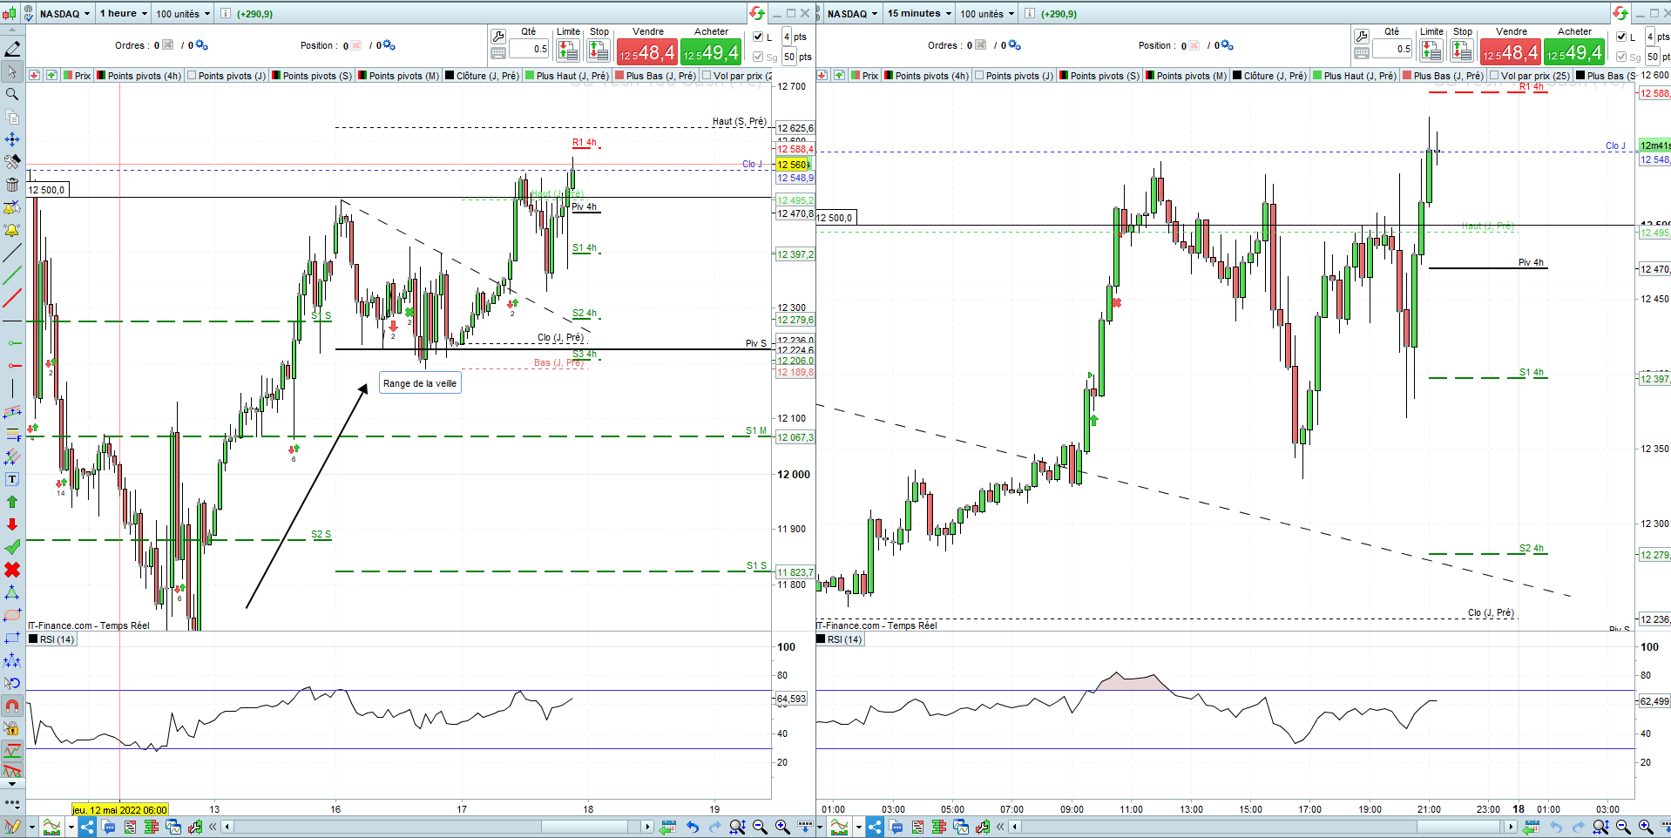Zoom out on the left chart

point(760,827)
